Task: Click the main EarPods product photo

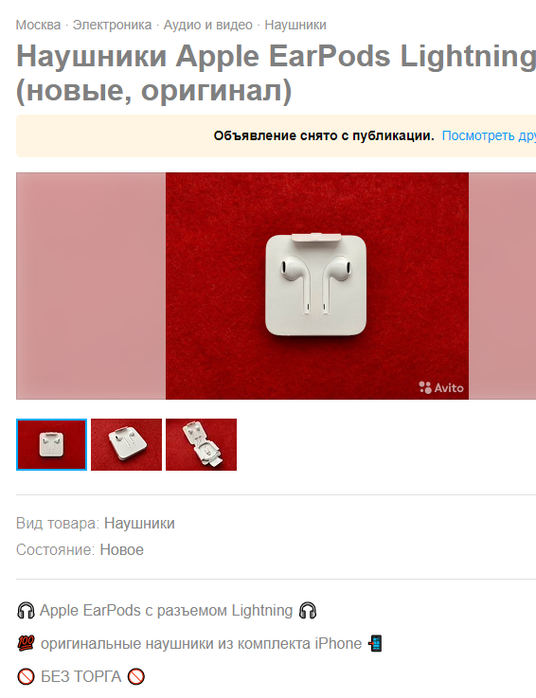Action: 317,286
